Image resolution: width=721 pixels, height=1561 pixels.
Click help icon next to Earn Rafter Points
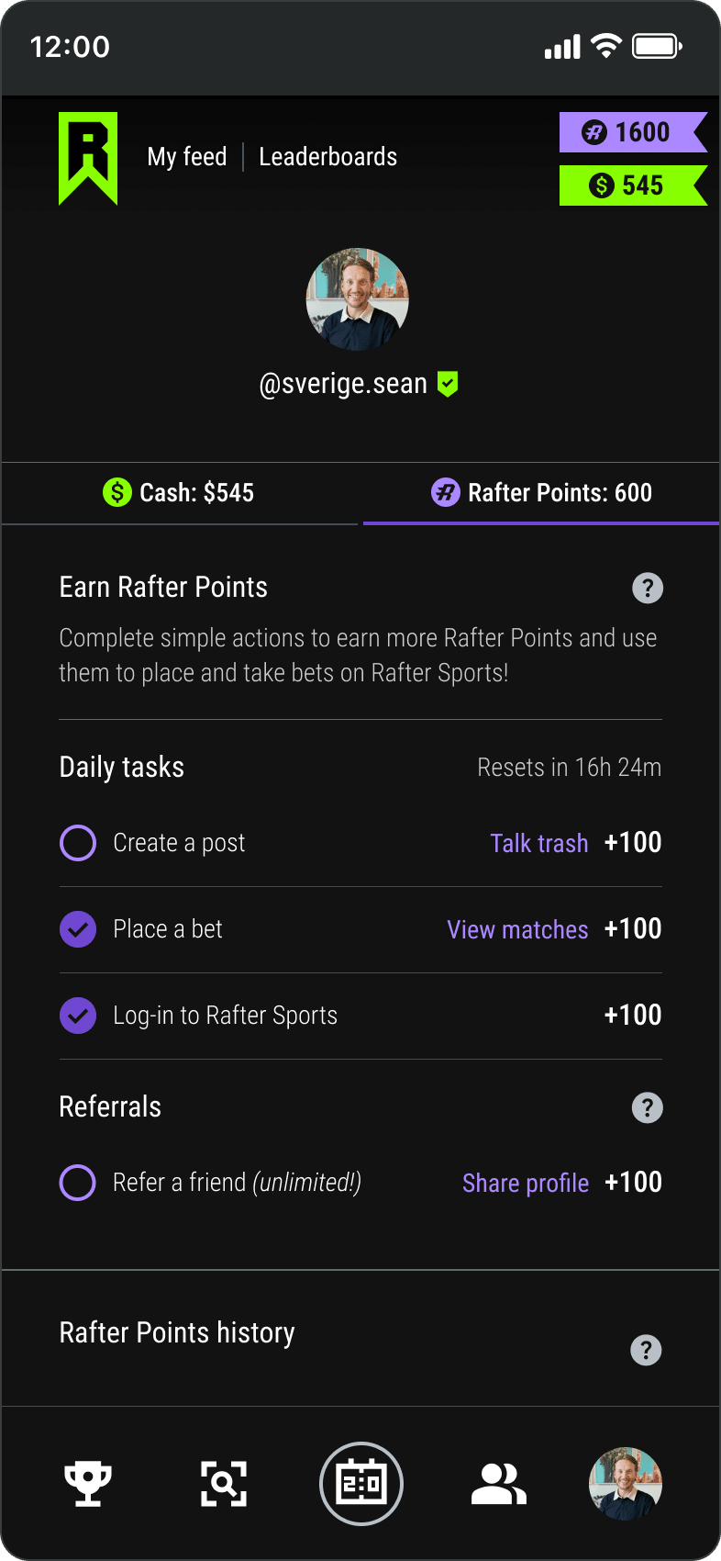[x=648, y=588]
